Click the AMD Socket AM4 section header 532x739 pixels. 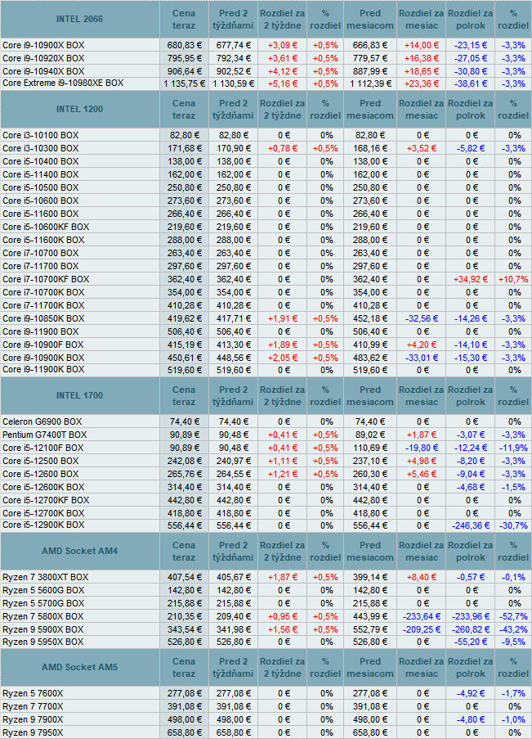click(80, 551)
